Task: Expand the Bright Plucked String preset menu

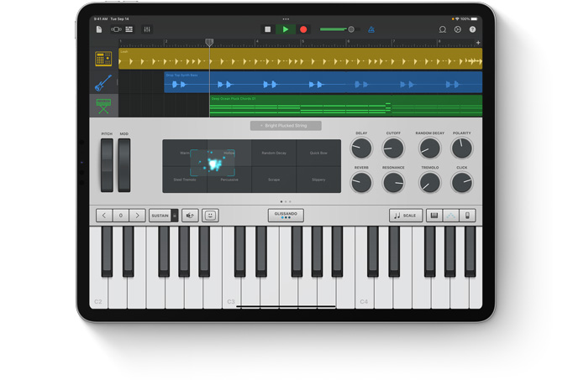Action: click(x=286, y=126)
